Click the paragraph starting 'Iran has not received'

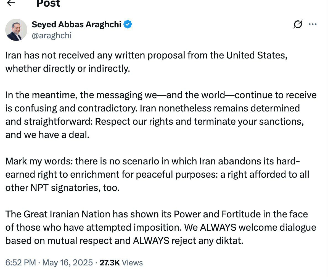click(x=146, y=62)
